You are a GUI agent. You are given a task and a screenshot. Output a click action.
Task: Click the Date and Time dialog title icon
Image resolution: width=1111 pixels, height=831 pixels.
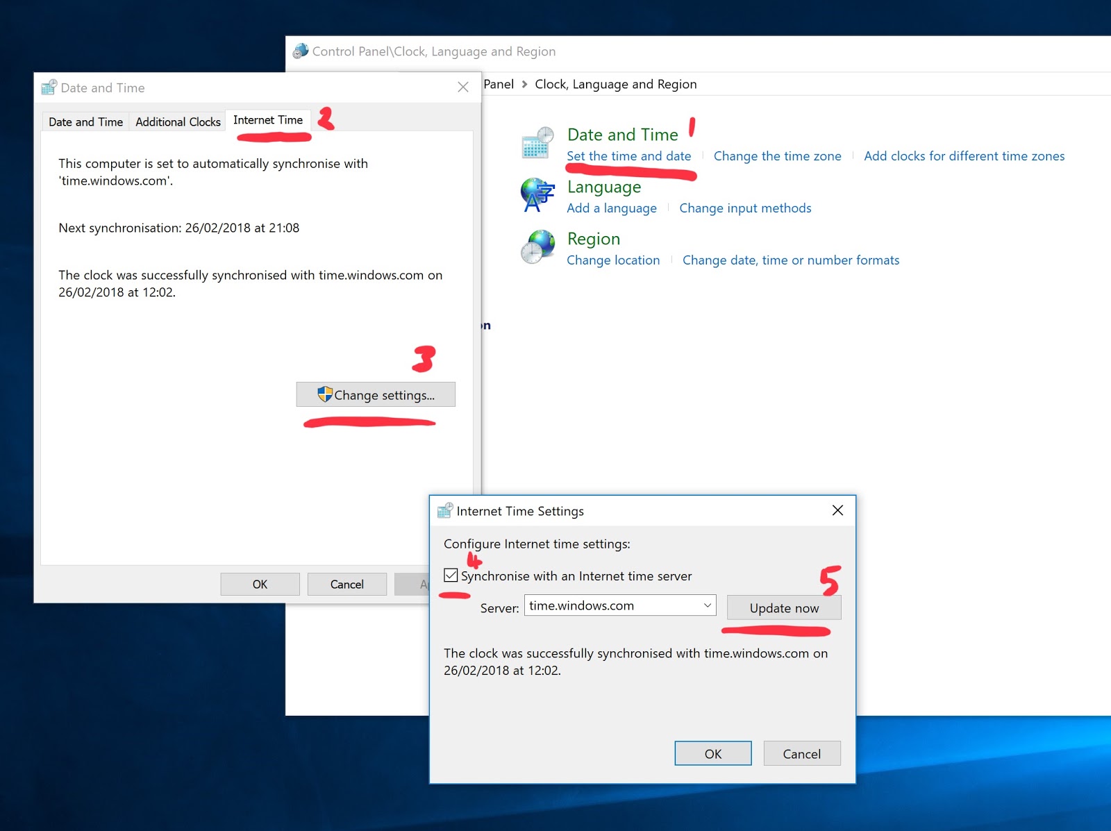(x=49, y=87)
